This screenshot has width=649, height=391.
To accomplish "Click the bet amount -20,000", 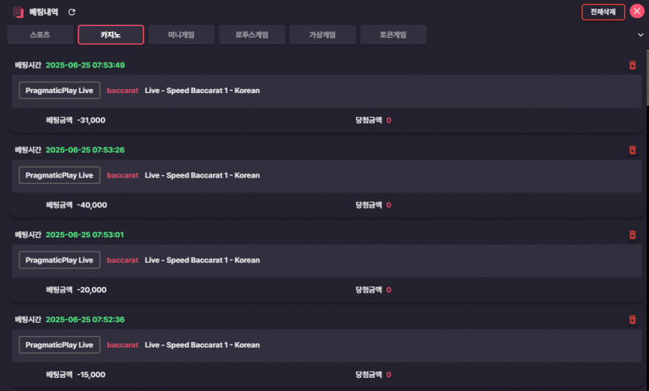I will [x=92, y=289].
